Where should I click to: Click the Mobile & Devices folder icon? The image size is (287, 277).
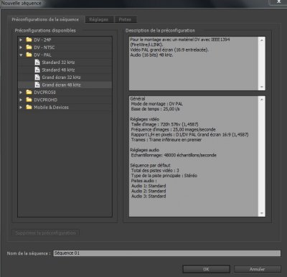pyautogui.click(x=29, y=107)
